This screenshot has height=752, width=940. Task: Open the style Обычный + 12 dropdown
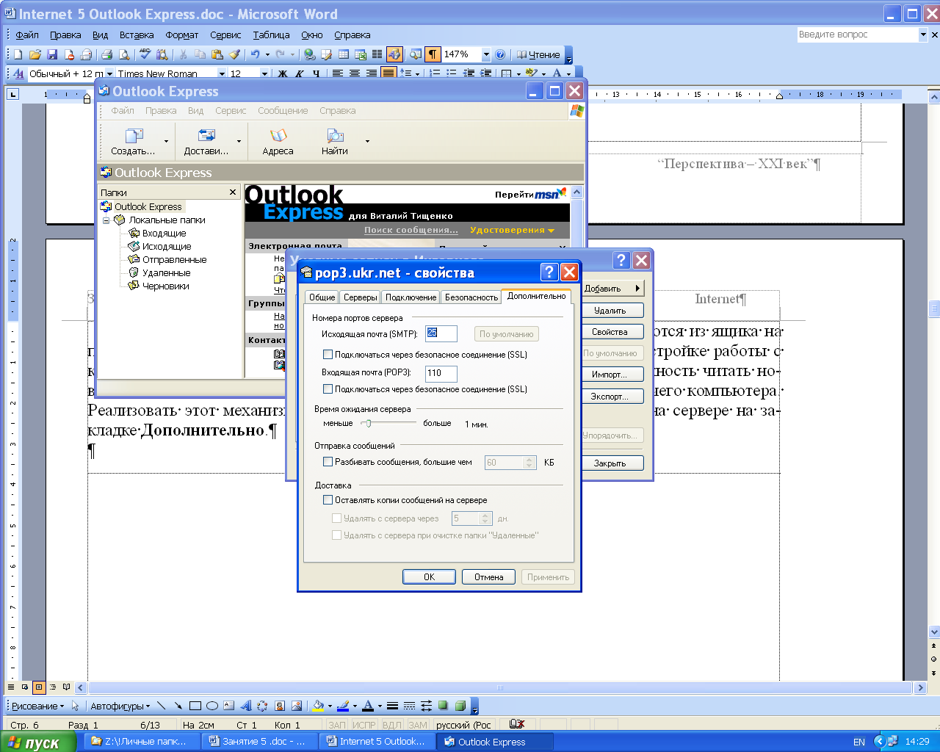pyautogui.click(x=109, y=73)
